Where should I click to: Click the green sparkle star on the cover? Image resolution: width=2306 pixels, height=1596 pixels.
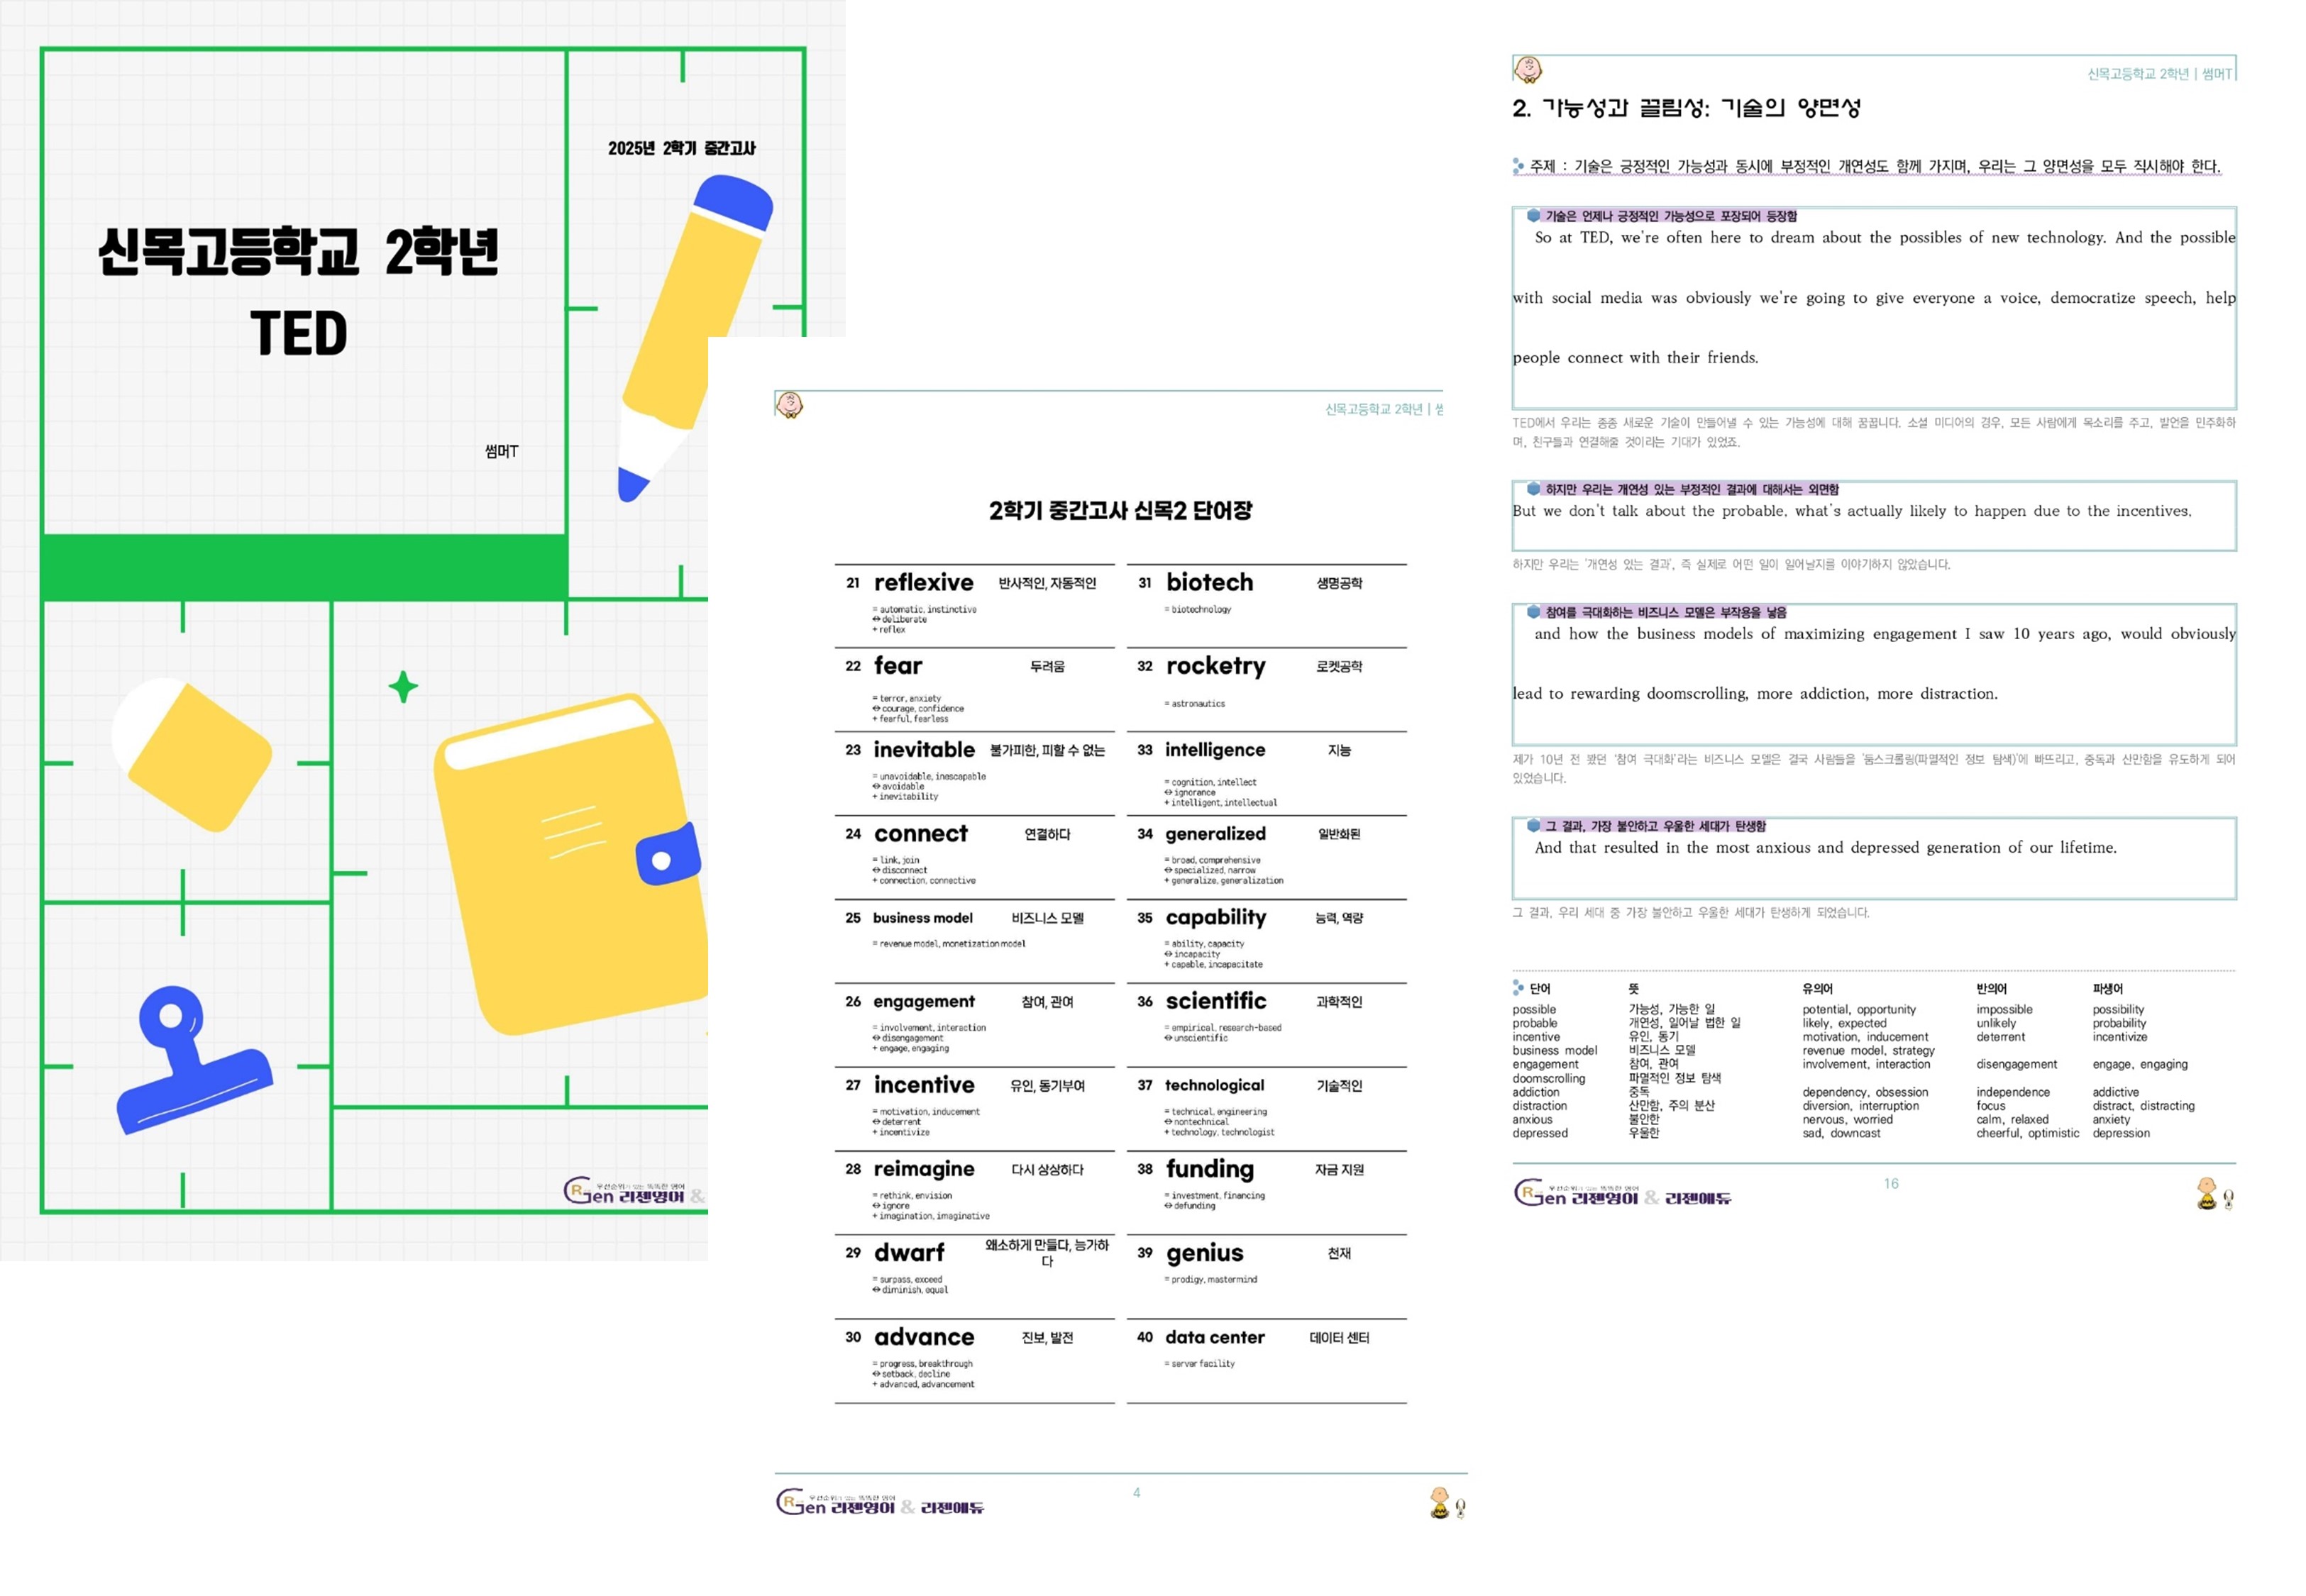pyautogui.click(x=403, y=687)
